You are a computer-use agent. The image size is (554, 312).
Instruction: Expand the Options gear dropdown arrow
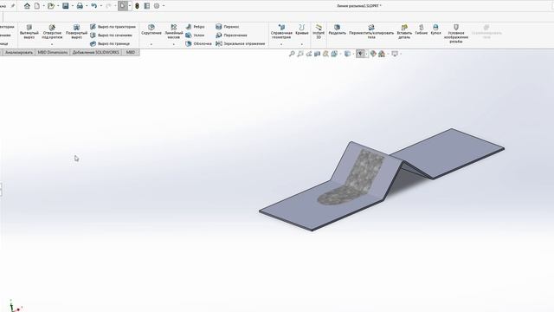(x=164, y=6)
